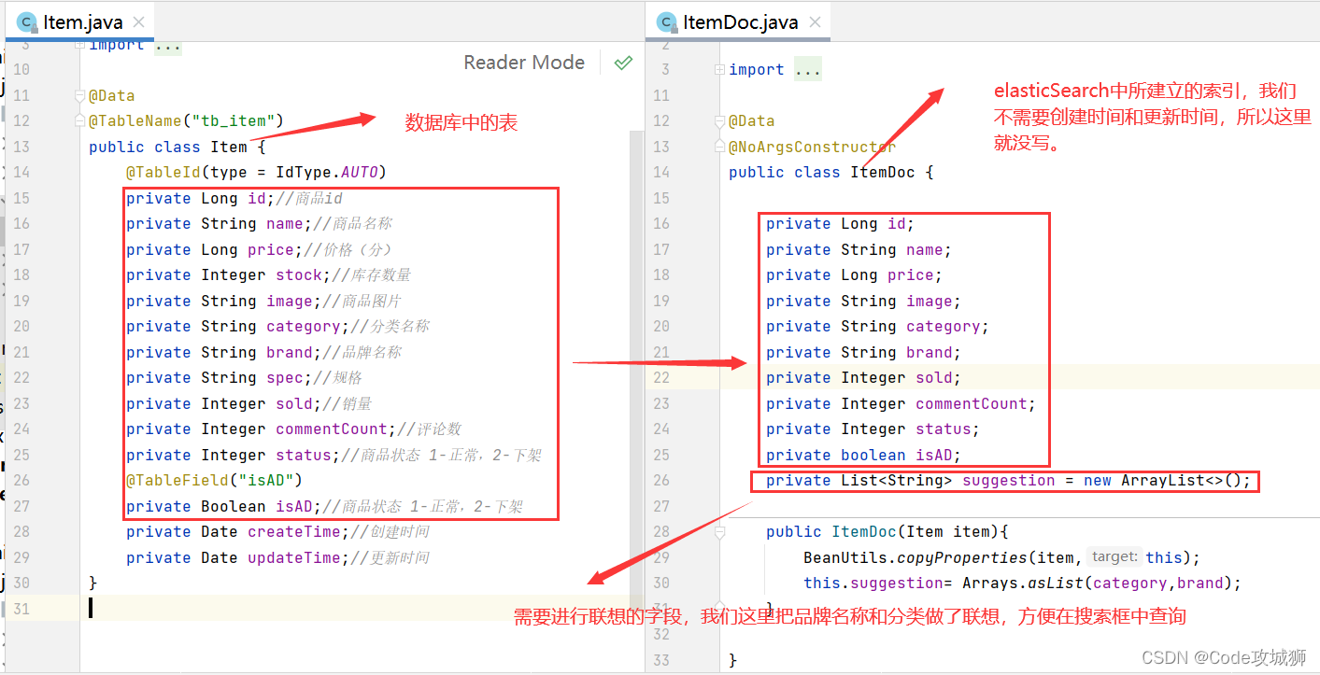Open the green checkmark inspection indicator
Image resolution: width=1320 pixels, height=675 pixels.
coord(623,63)
